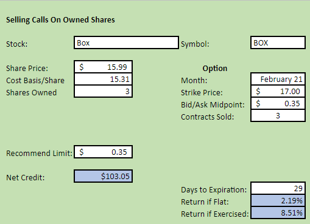This screenshot has width=310, height=224.
Task: Select the Share Price cell 15.99
Action: pos(103,67)
